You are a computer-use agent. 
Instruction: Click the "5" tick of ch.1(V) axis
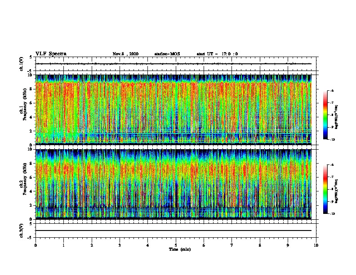click(x=31, y=57)
